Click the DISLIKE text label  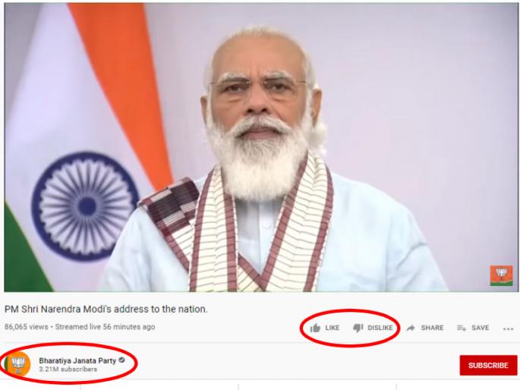(380, 328)
